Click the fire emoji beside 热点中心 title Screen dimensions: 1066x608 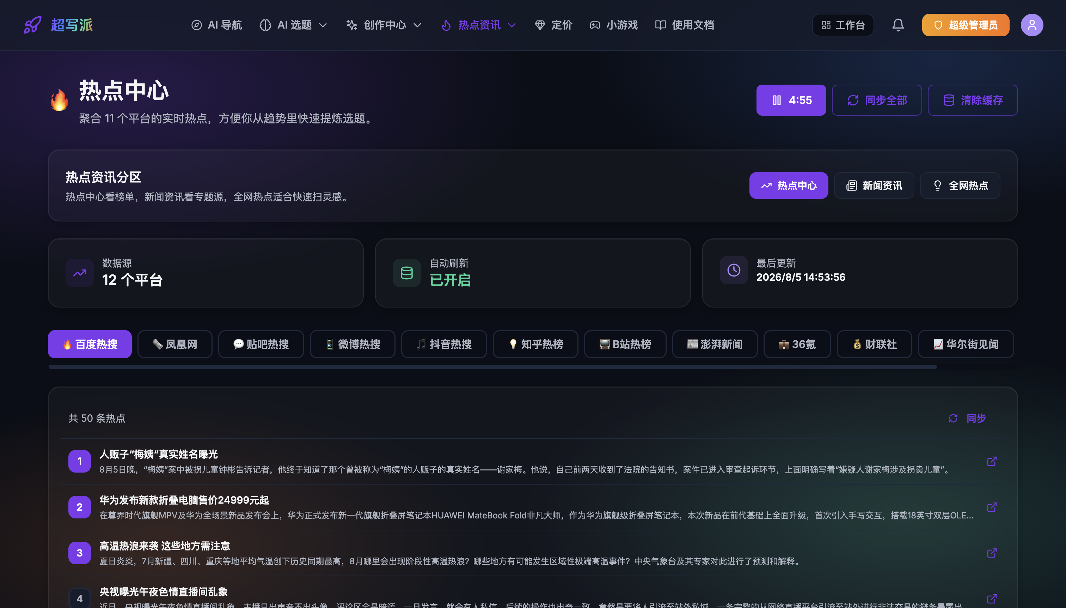[x=59, y=100]
